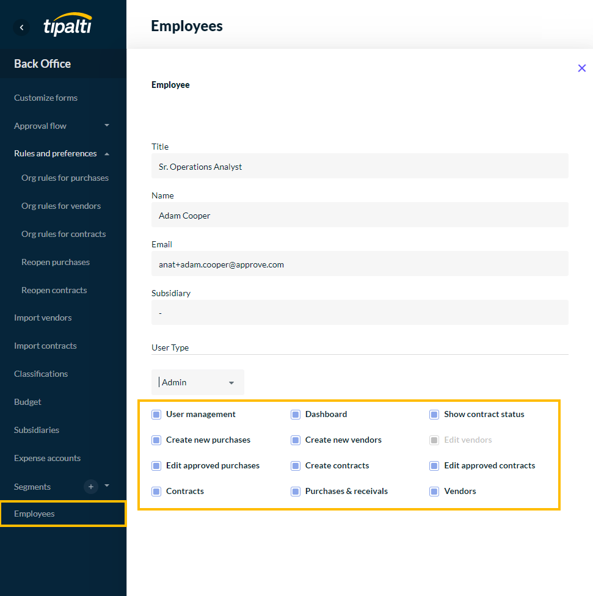Toggle Edit approved purchases checkbox
Image resolution: width=593 pixels, height=596 pixels.
pyautogui.click(x=156, y=465)
